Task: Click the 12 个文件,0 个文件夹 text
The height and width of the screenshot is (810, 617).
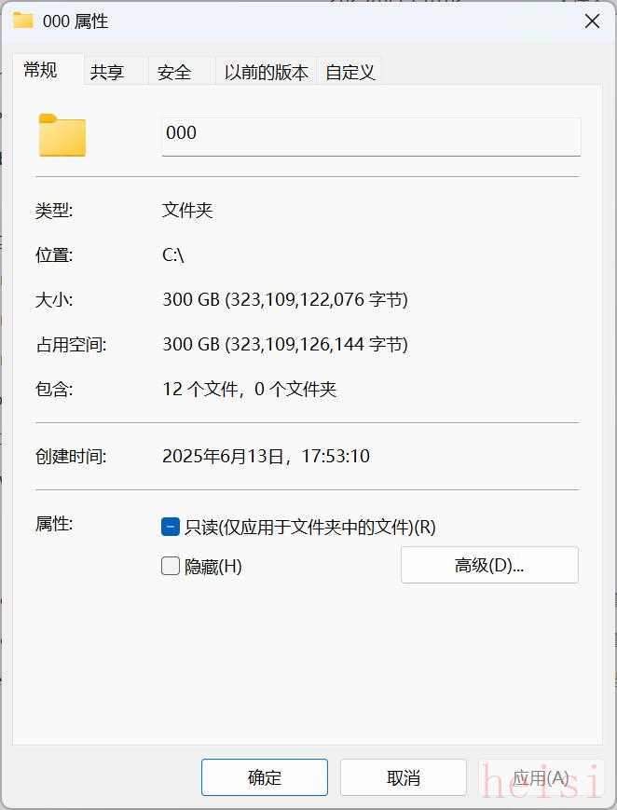Action: pyautogui.click(x=250, y=389)
